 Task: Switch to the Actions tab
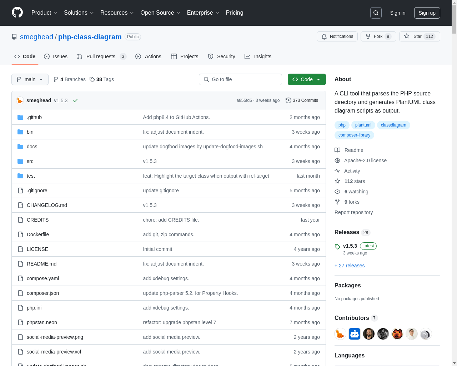(x=148, y=56)
